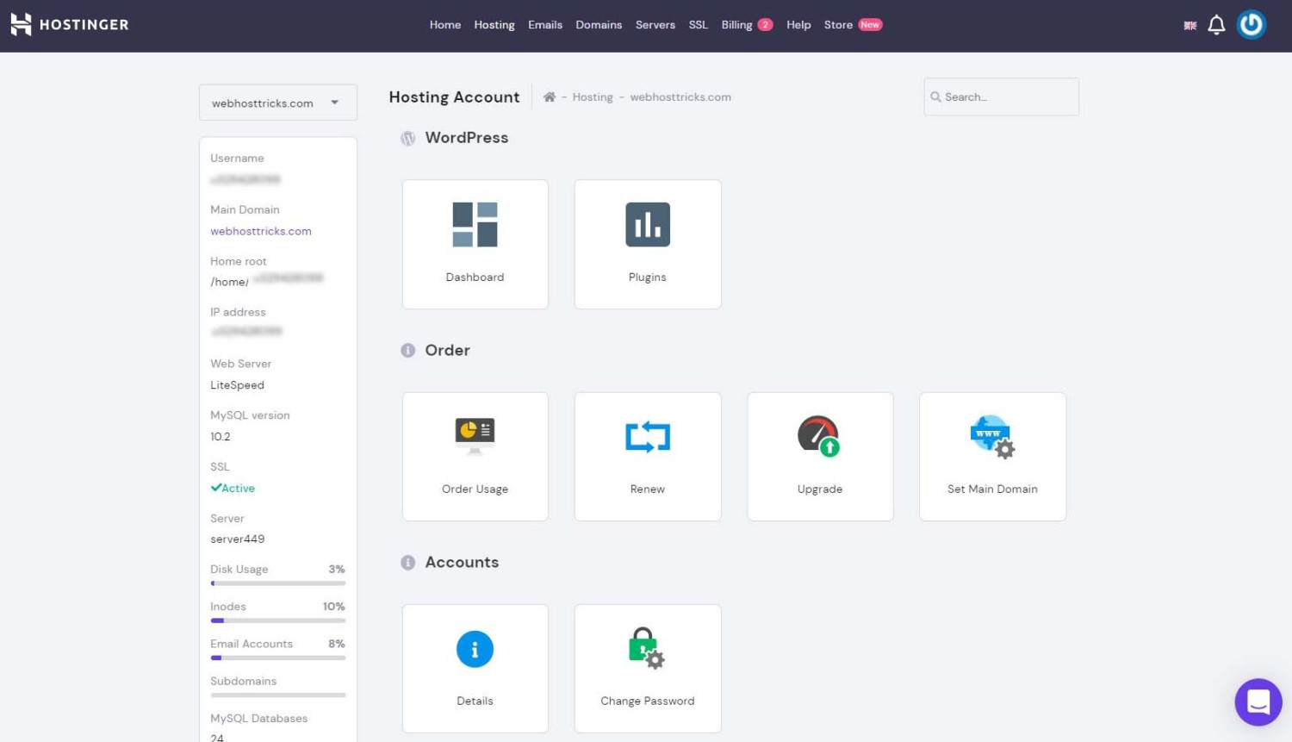
Task: Open the profile power icon menu
Action: (x=1251, y=25)
